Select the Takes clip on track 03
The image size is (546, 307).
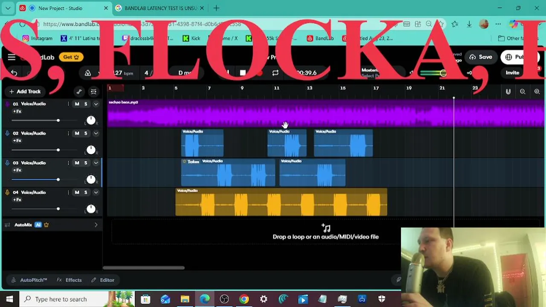coord(228,172)
